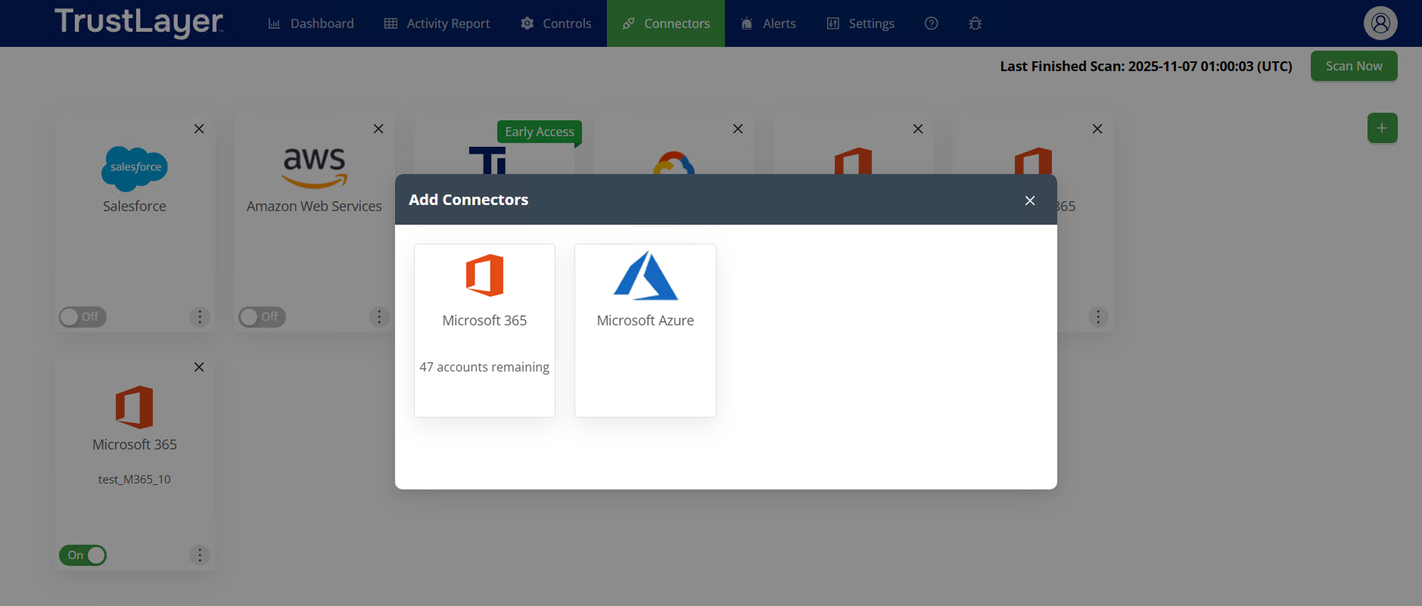Open the user profile avatar
The width and height of the screenshot is (1422, 606).
[x=1380, y=23]
